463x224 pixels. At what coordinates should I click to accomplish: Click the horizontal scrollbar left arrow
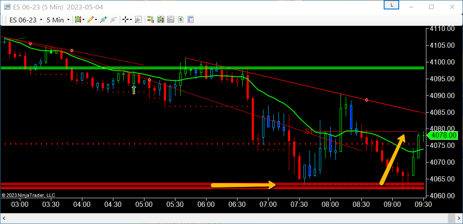point(5,219)
